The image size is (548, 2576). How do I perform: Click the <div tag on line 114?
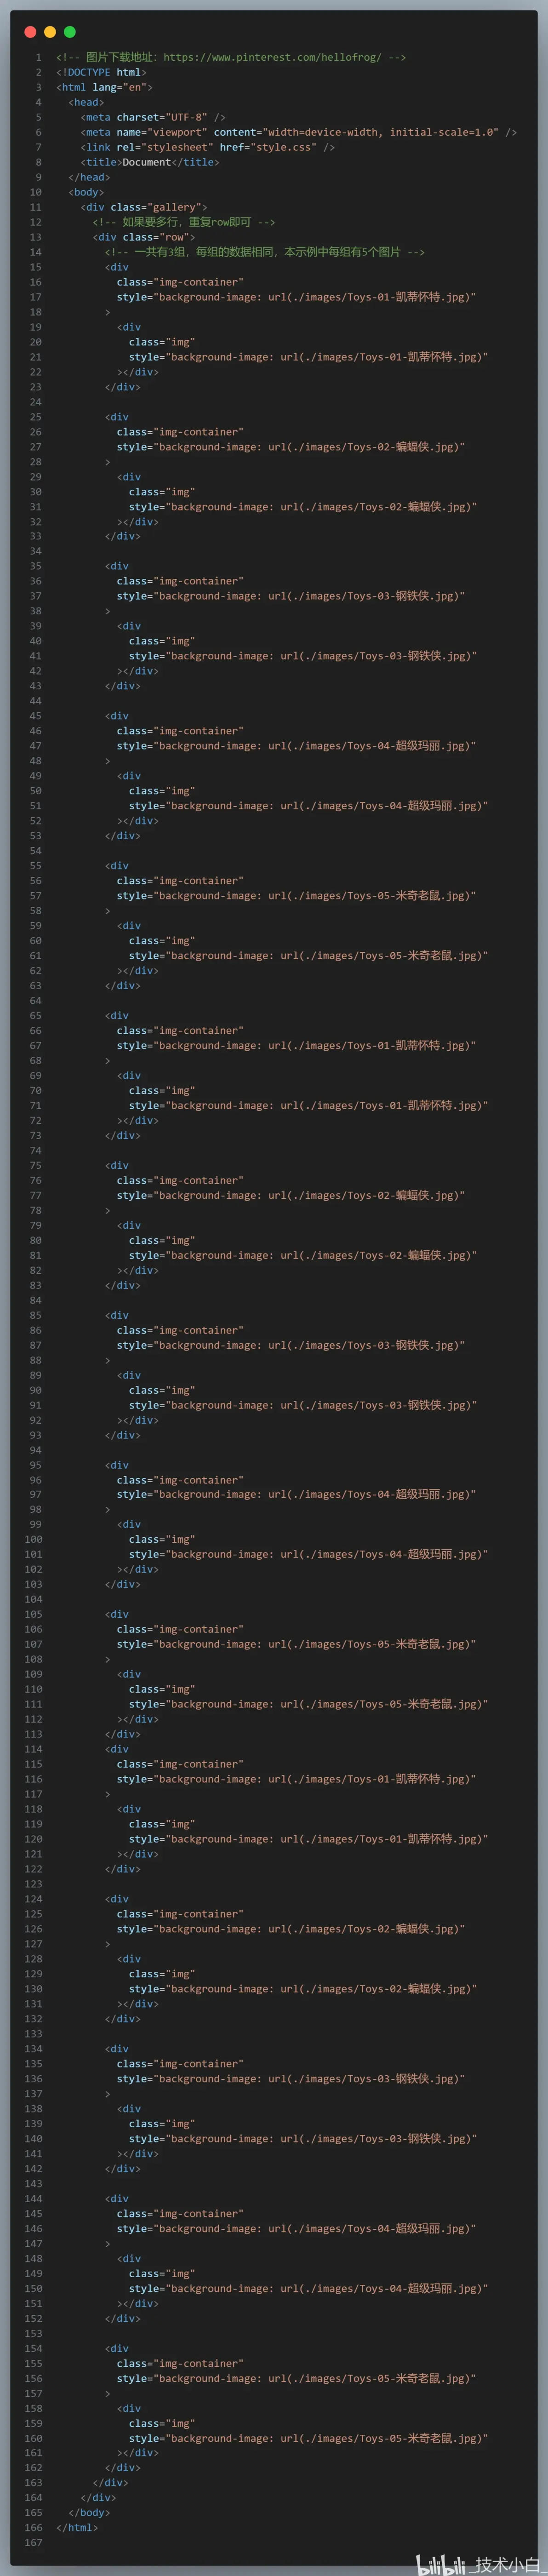coord(117,1749)
